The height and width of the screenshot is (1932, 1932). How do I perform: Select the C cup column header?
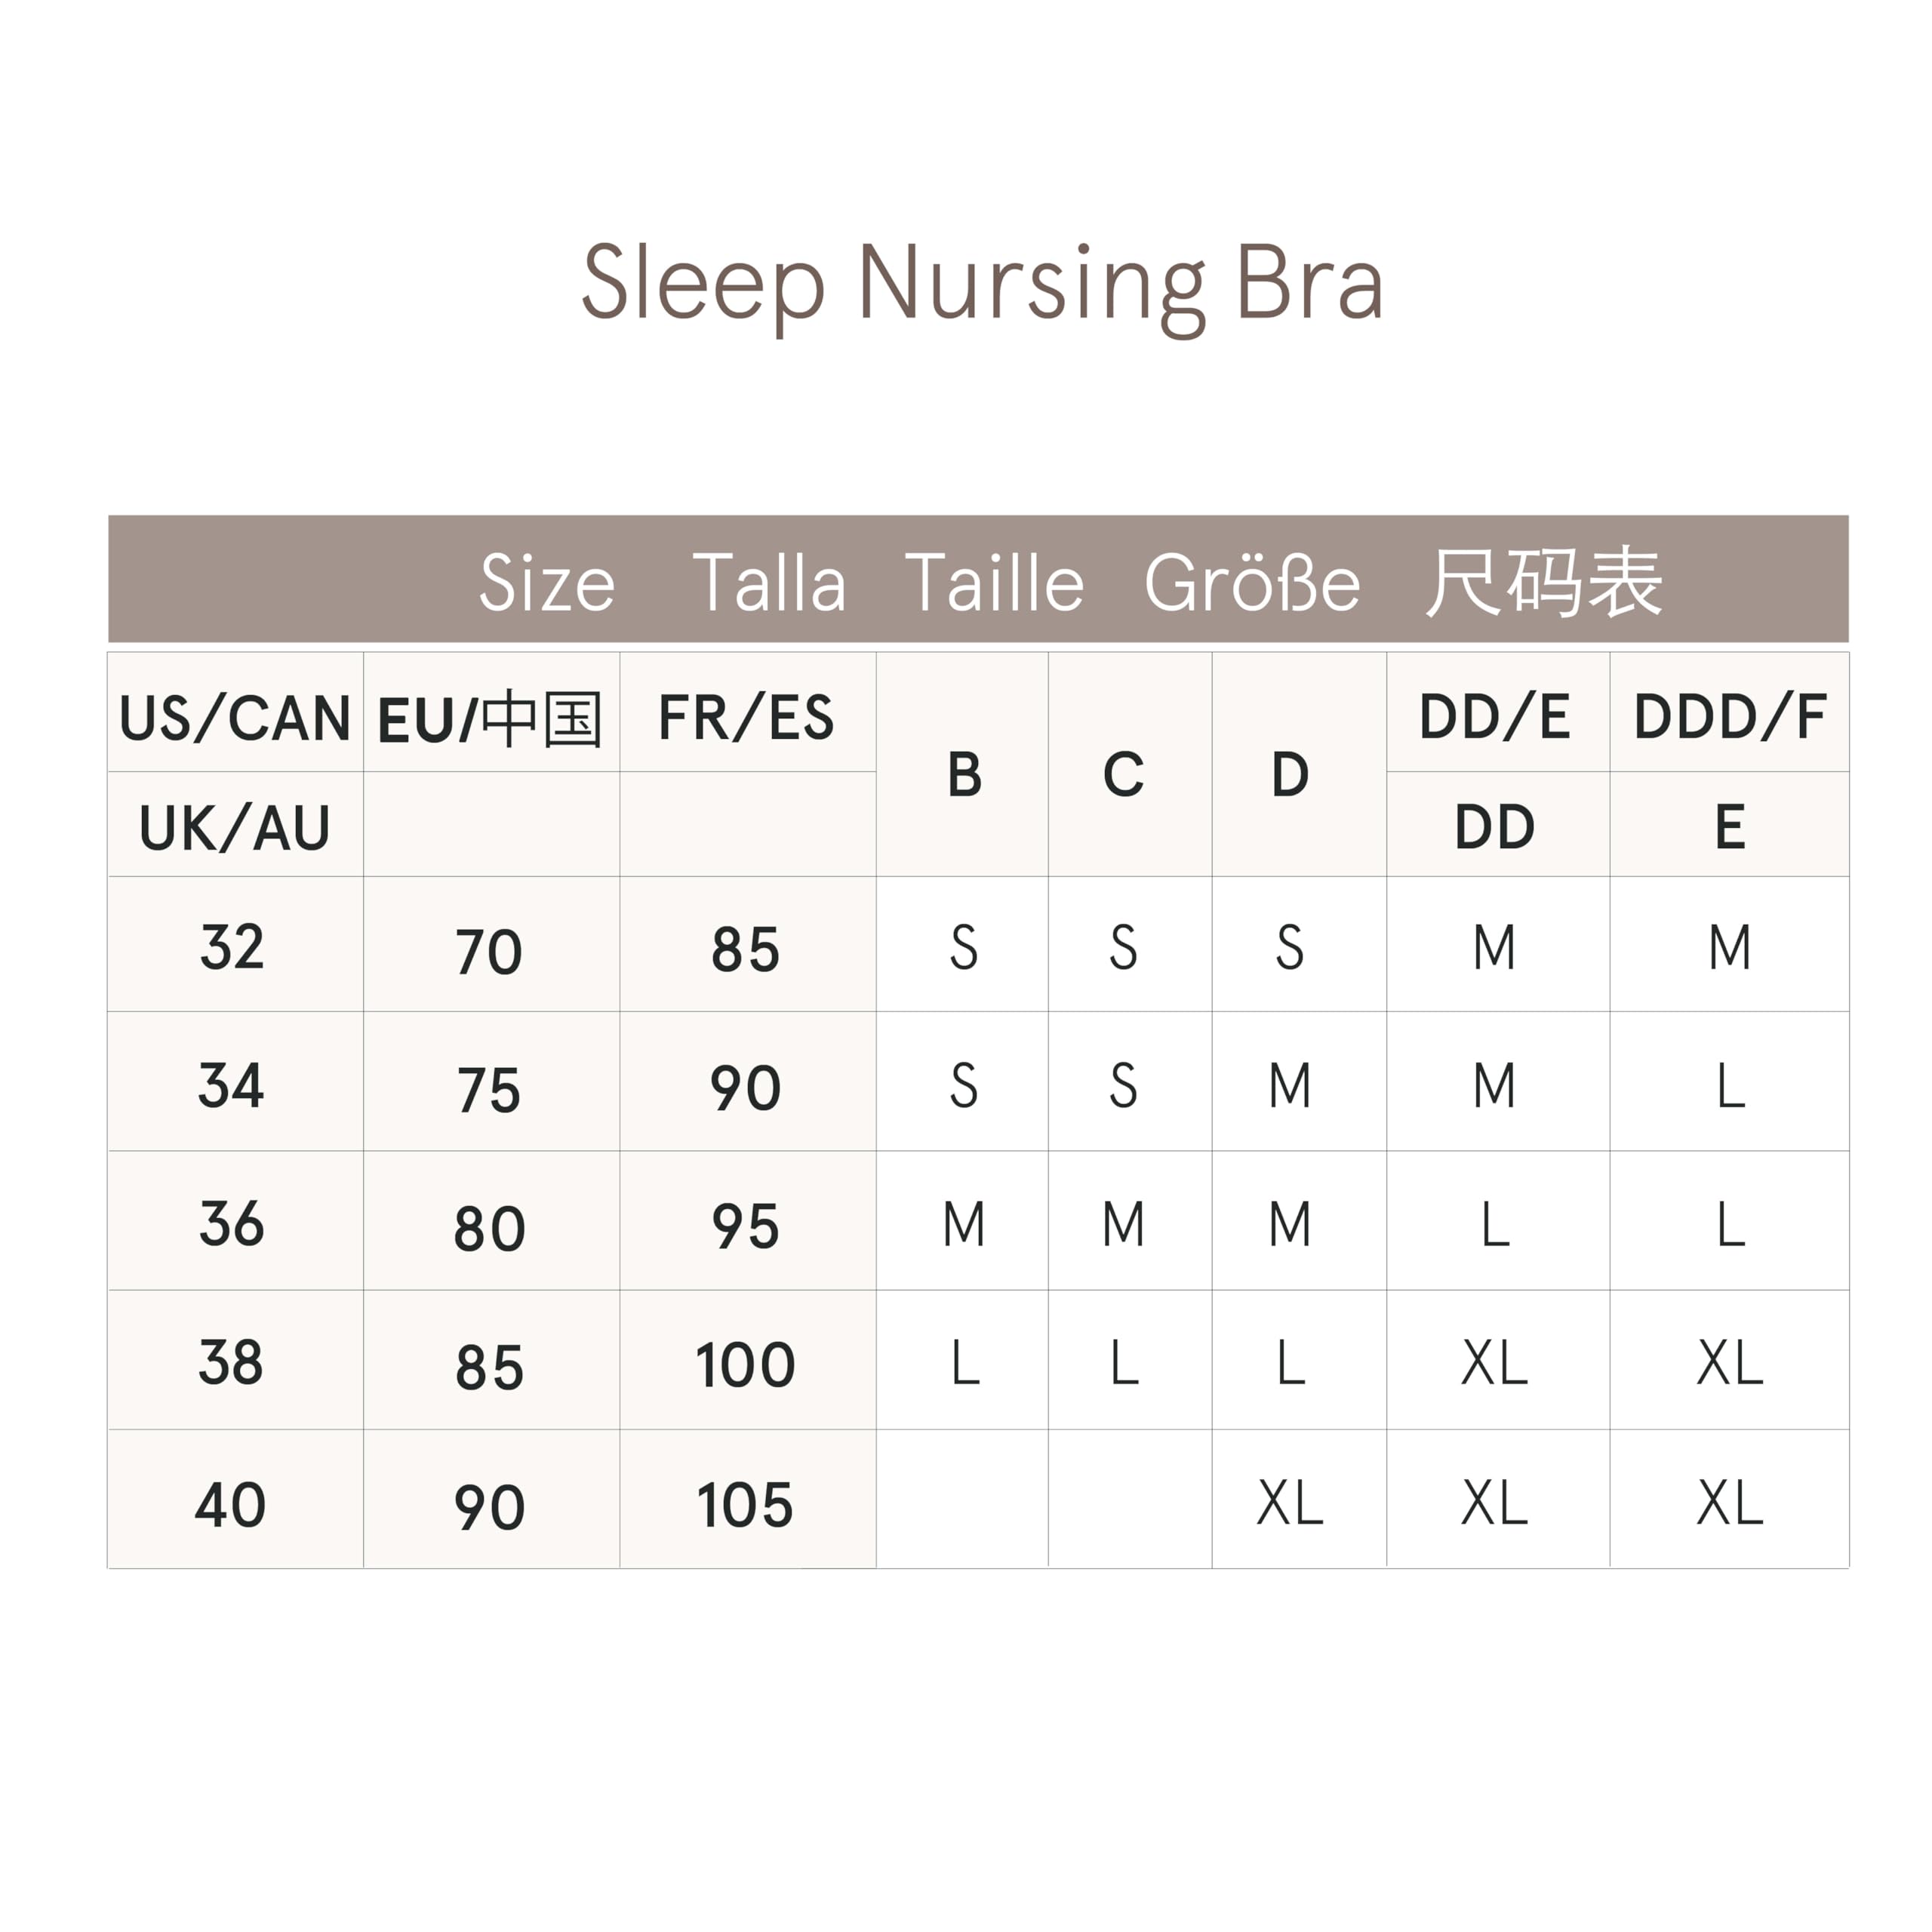[x=1123, y=775]
